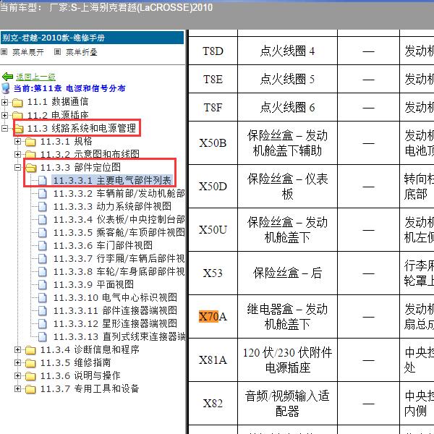Click the 当前:第11章 电源和信号分布 heading
The height and width of the screenshot is (434, 434).
point(69,88)
